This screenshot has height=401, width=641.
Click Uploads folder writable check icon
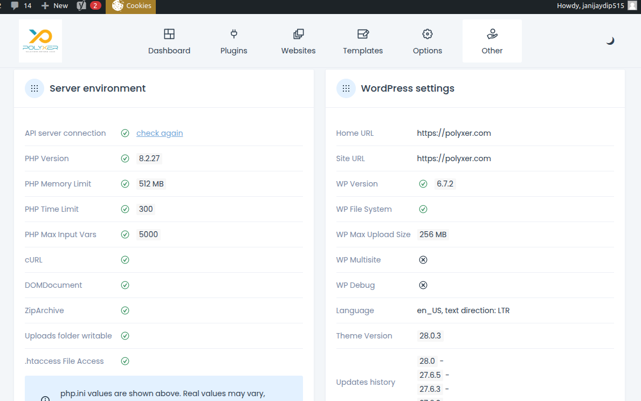point(125,336)
